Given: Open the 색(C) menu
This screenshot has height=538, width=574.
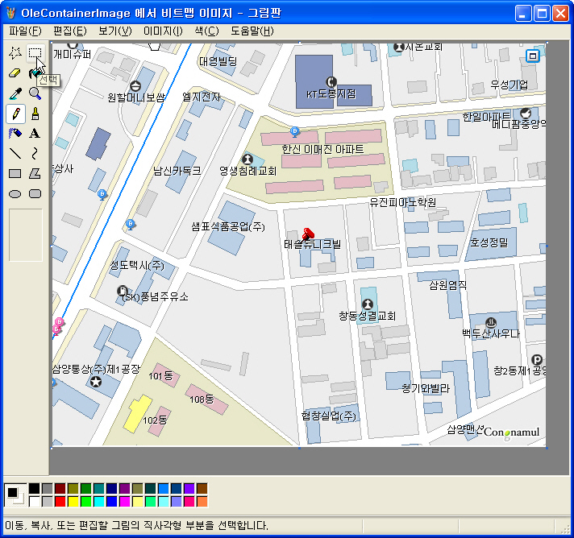Looking at the screenshot, I should 206,31.
